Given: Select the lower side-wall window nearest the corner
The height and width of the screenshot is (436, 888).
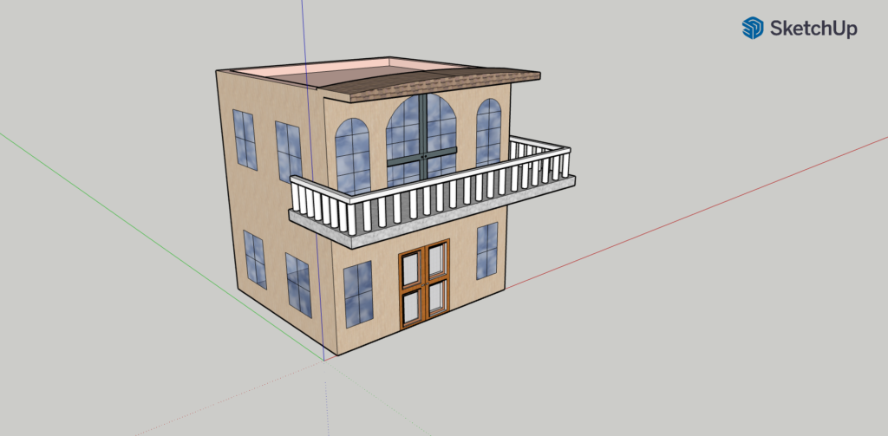Looking at the screenshot, I should (298, 285).
